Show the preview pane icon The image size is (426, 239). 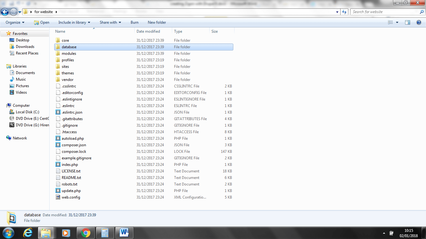[407, 22]
